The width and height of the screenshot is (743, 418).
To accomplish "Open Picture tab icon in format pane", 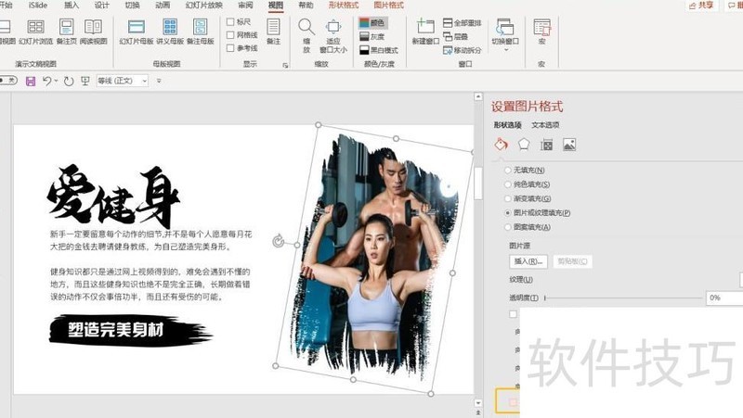I will point(569,145).
